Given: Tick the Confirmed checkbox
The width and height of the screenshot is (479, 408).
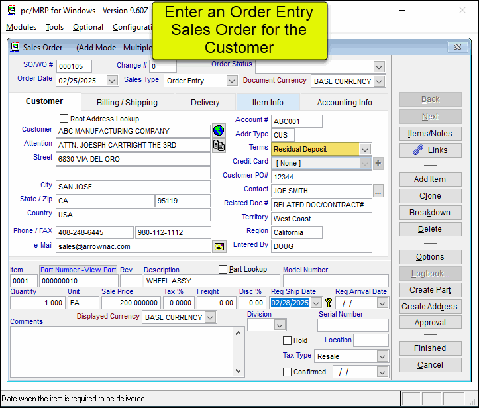Looking at the screenshot, I should (287, 372).
